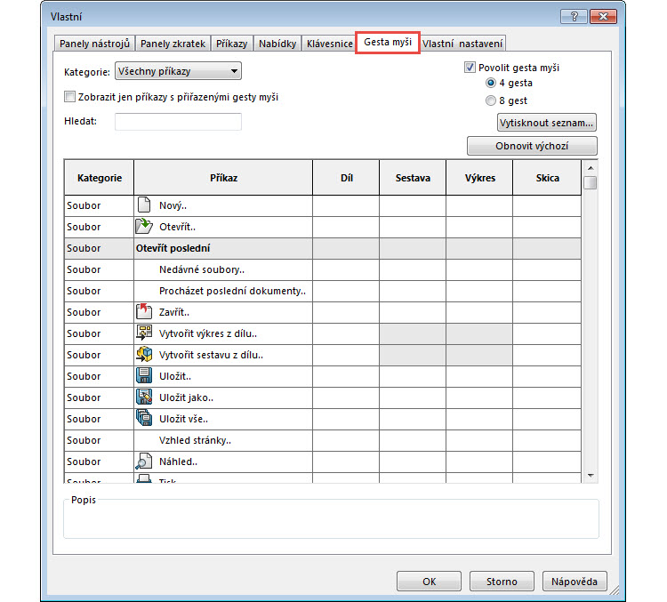
Task: Click the Uložit jako icon
Action: 144,397
